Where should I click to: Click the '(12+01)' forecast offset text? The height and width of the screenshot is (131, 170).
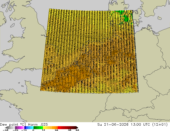coord(160,125)
